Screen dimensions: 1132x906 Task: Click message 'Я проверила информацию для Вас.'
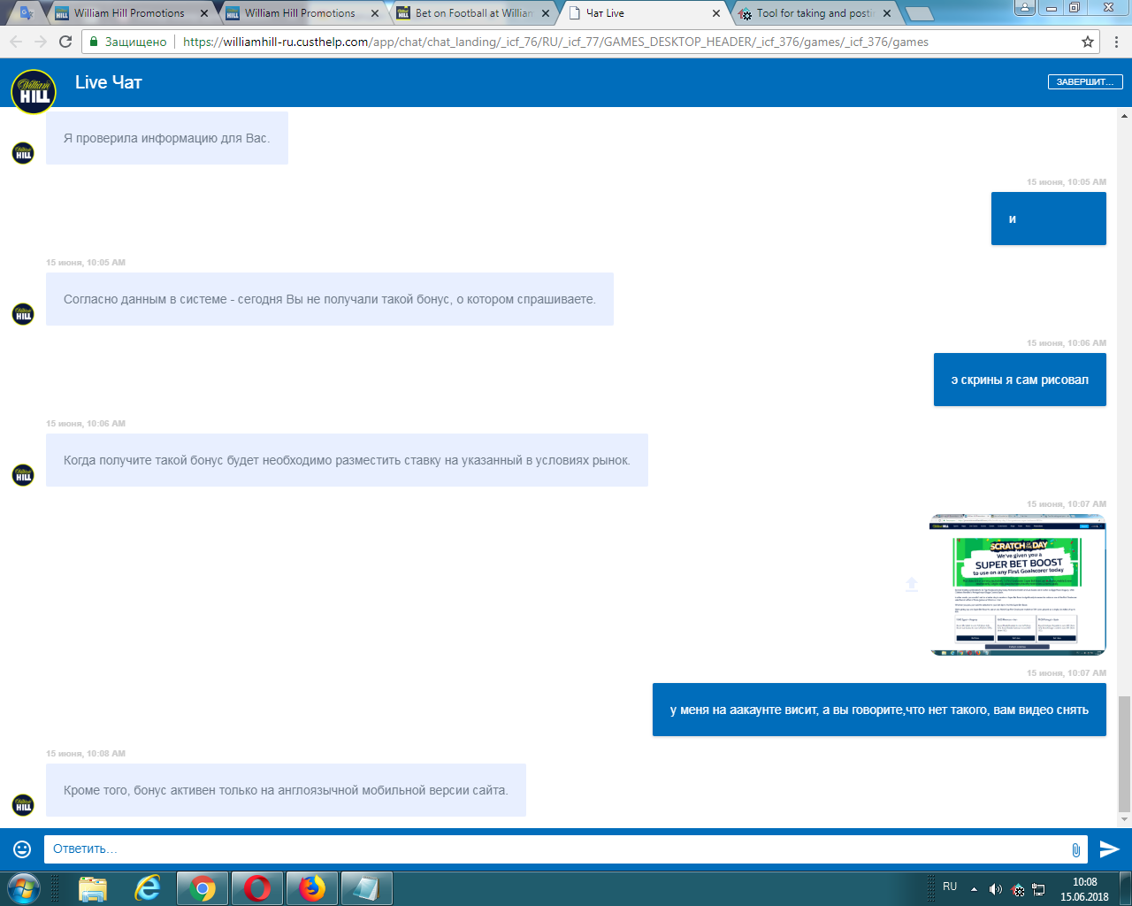pos(167,138)
